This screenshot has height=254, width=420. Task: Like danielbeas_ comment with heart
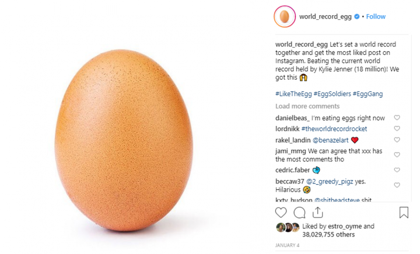pos(397,118)
